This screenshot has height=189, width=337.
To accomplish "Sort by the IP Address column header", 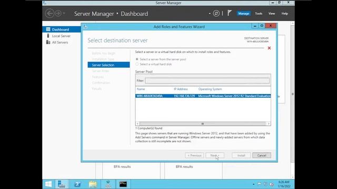I will tap(181, 89).
